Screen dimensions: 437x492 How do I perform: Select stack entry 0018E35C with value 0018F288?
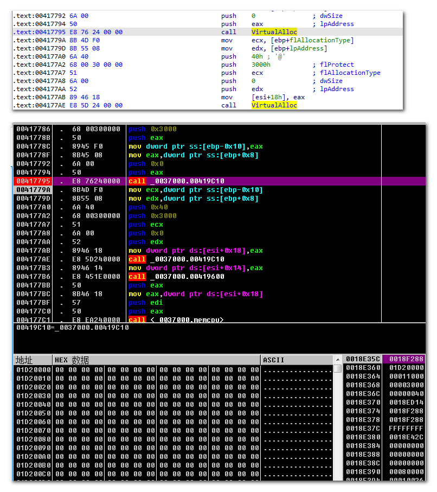pos(384,359)
